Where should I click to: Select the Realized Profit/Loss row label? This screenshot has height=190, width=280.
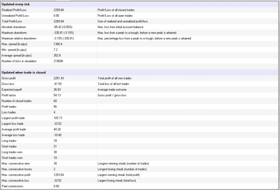[14, 10]
